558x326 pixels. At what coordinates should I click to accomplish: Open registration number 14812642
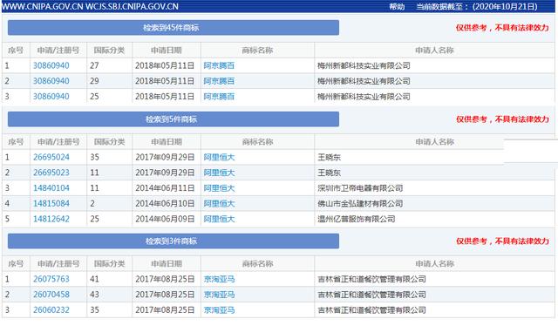point(51,219)
